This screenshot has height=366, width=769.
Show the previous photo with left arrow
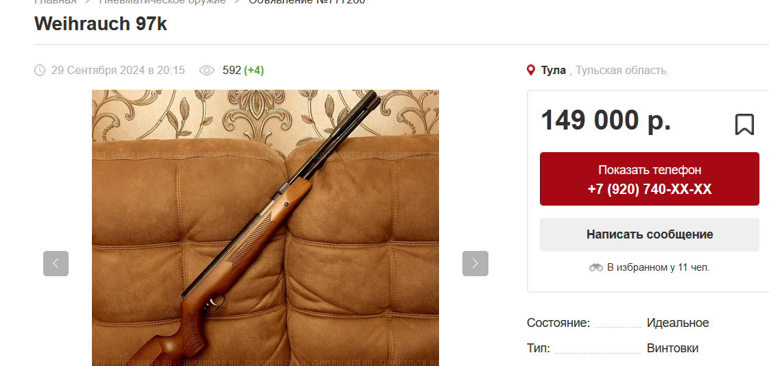tap(56, 264)
